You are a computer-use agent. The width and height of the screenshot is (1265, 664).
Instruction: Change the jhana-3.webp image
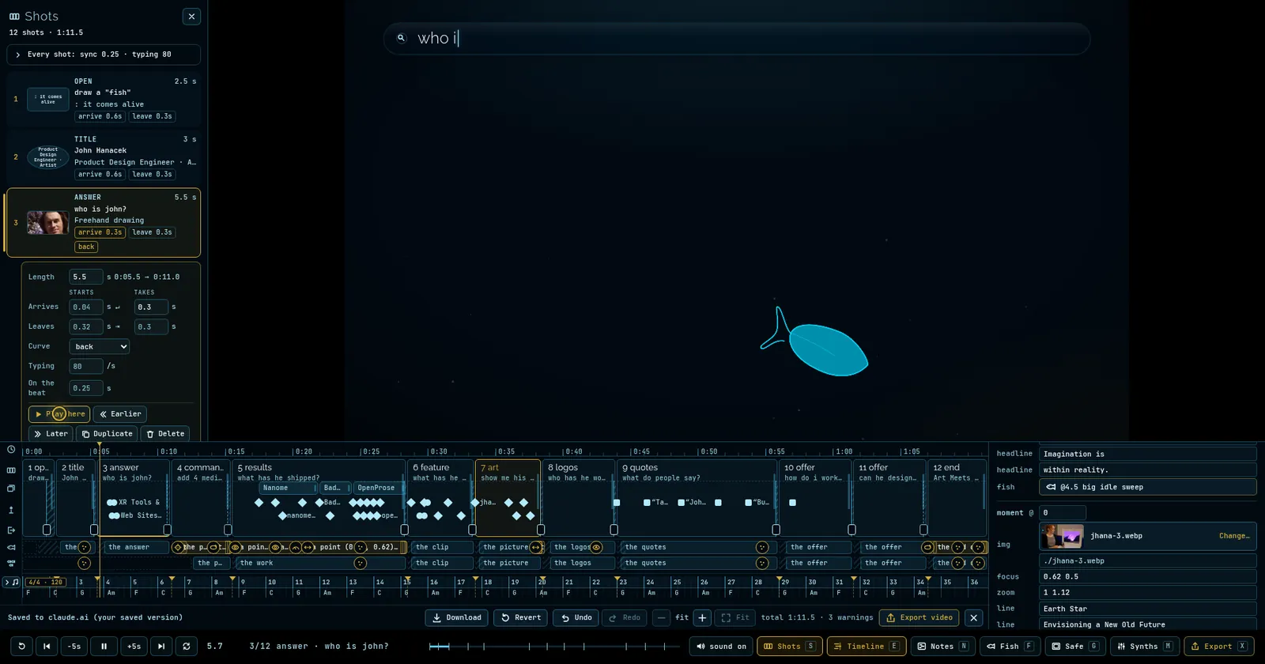point(1233,536)
